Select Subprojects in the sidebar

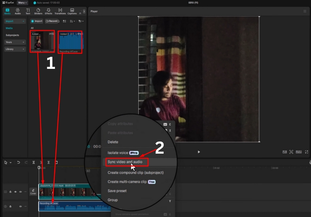[x=12, y=35]
